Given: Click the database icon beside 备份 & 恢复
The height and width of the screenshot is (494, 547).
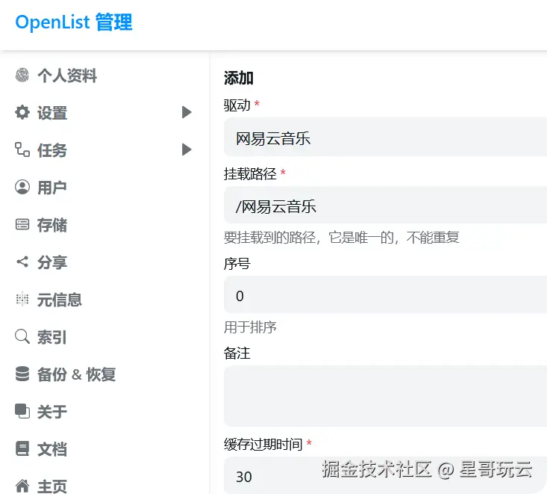Looking at the screenshot, I should [22, 374].
